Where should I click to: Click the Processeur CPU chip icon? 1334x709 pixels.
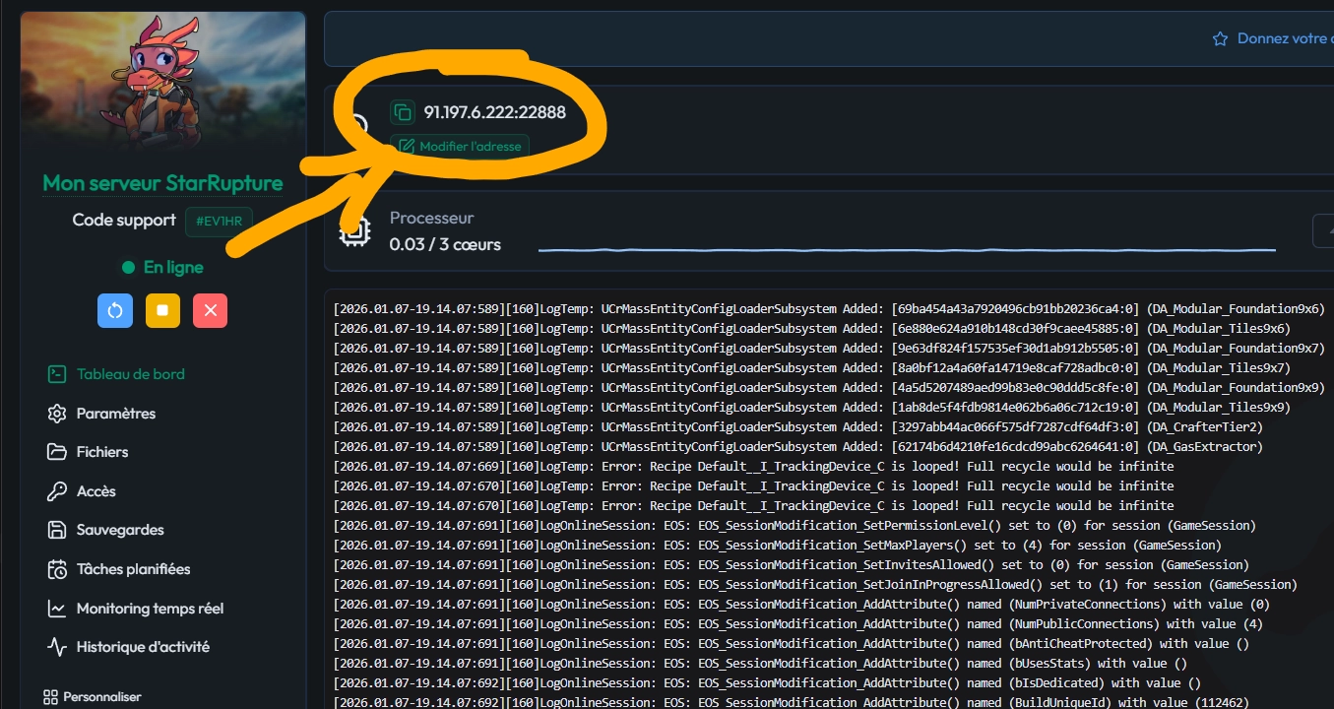click(x=354, y=230)
